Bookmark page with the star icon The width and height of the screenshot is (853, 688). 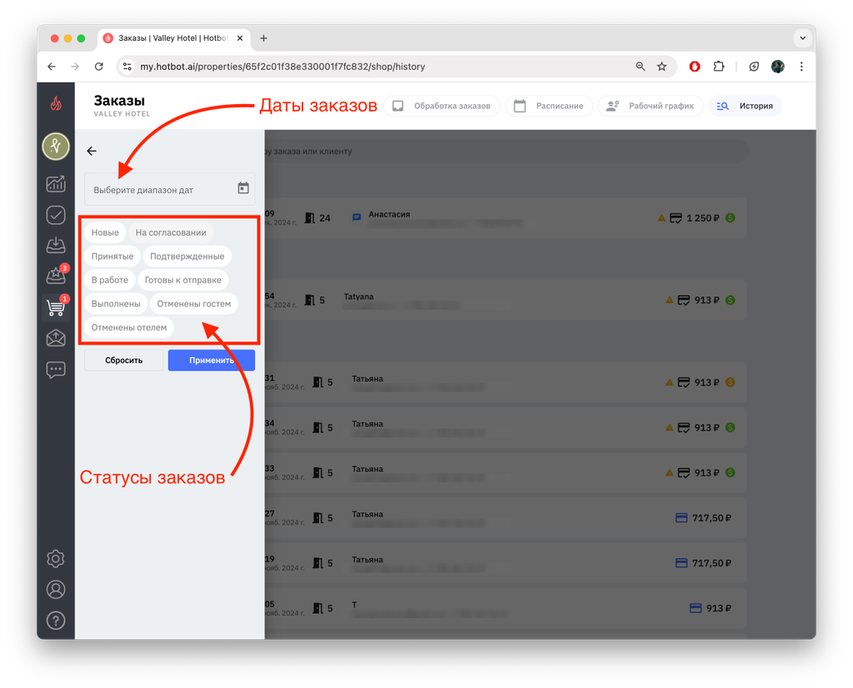[x=661, y=67]
